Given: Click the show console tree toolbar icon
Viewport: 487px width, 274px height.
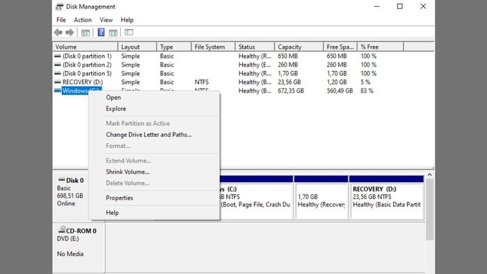Looking at the screenshot, I should tap(86, 32).
